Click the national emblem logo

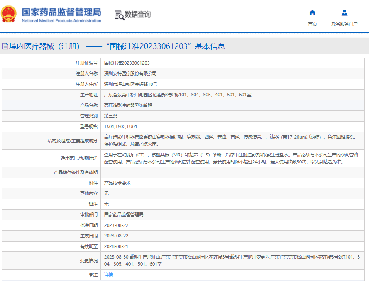(9, 14)
